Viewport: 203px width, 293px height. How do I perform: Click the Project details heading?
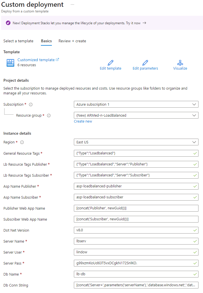16,80
